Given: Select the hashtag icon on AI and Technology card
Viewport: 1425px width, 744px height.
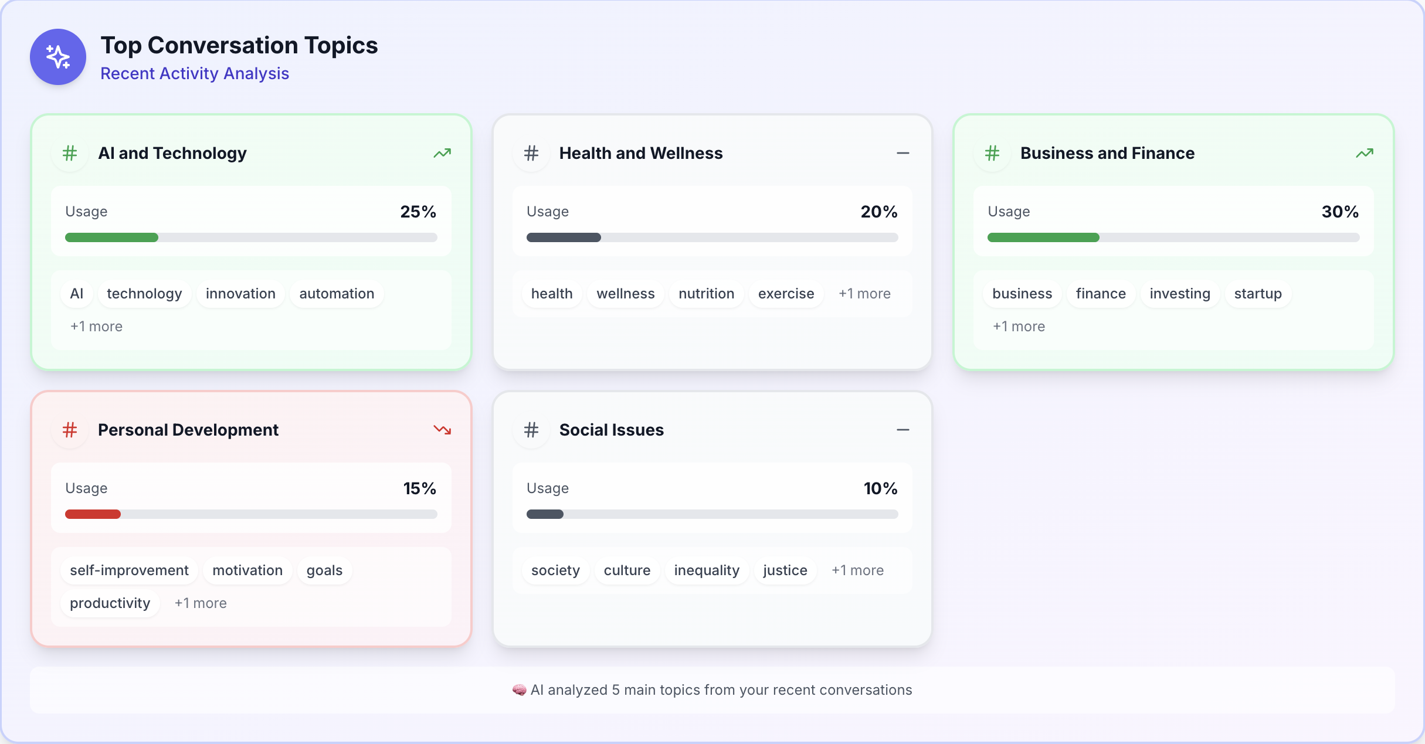Looking at the screenshot, I should (70, 153).
